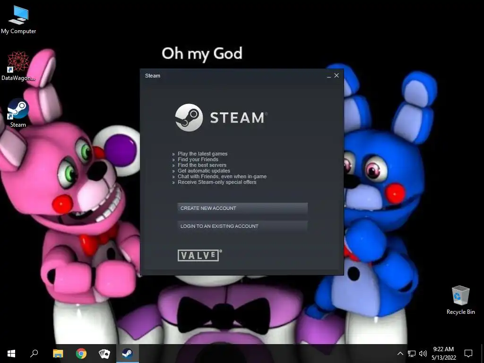Launch Google Chrome from the taskbar
The height and width of the screenshot is (363, 484).
[81, 354]
